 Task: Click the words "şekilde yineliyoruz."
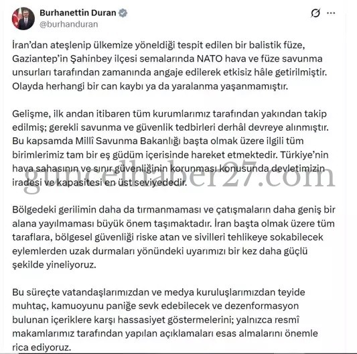coord(54,265)
